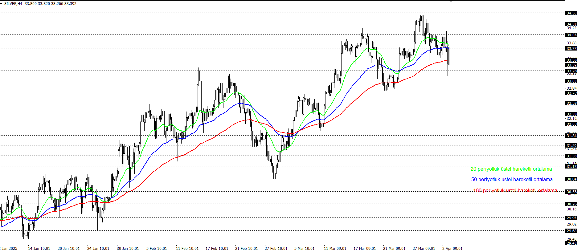Viewport: 577px width, 252px height.
Task: Click the 32.76 price level label
Action: click(571, 93)
